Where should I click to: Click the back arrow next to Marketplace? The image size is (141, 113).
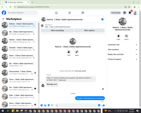coord(3,19)
